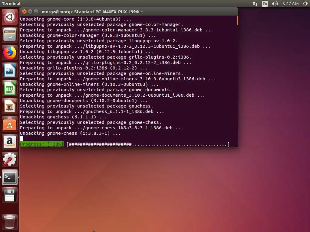The image size is (310, 232).
Task: Click the terminal scrollbar handle
Action: (237, 21)
